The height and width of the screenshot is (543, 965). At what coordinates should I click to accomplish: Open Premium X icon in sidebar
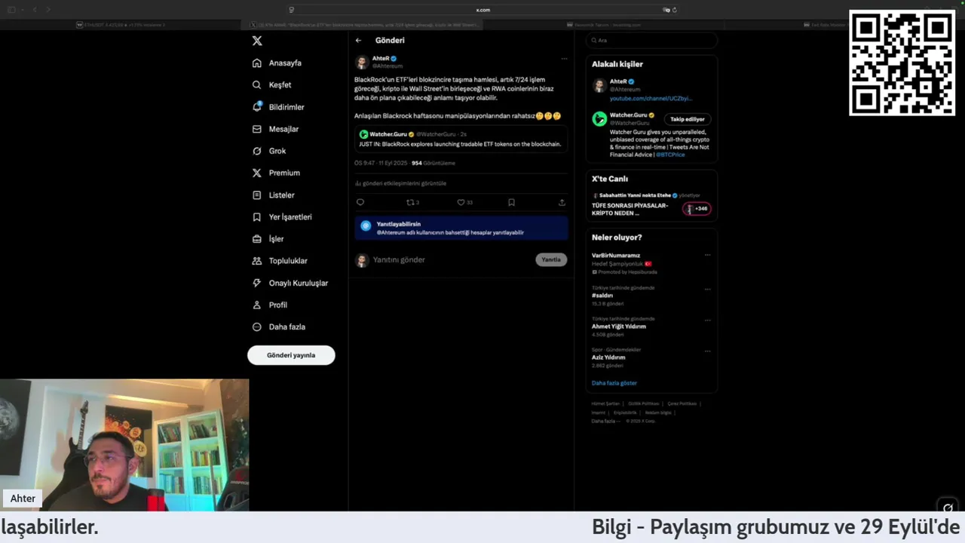pos(257,173)
